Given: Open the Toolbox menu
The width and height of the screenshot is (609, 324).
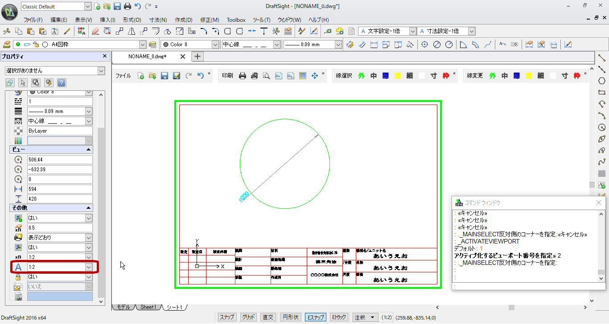Looking at the screenshot, I should [236, 20].
